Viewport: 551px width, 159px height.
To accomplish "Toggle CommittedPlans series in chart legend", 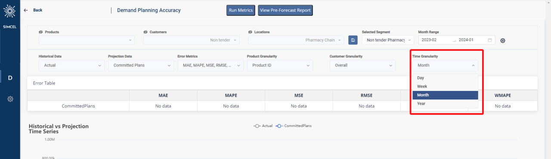I will 294,126.
